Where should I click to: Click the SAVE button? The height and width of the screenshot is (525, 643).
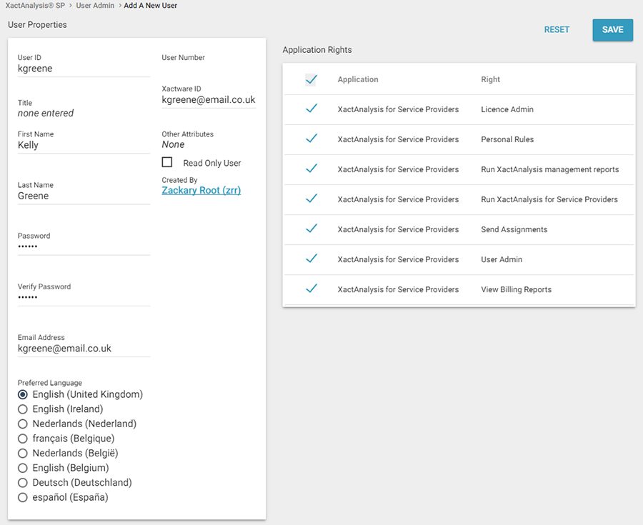pos(613,29)
